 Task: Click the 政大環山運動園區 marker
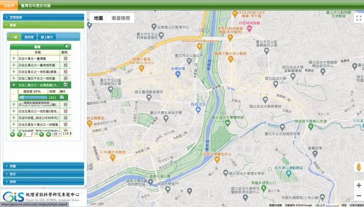289,174
